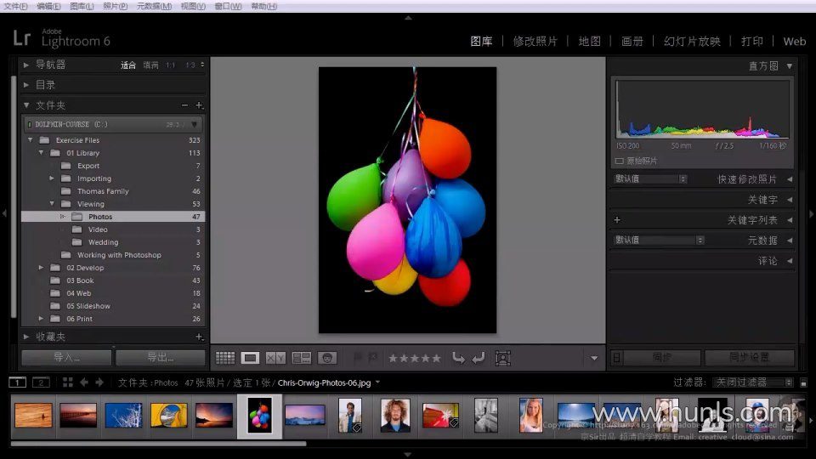816x459 pixels.
Task: Click the 导出... export button
Action: coord(160,358)
